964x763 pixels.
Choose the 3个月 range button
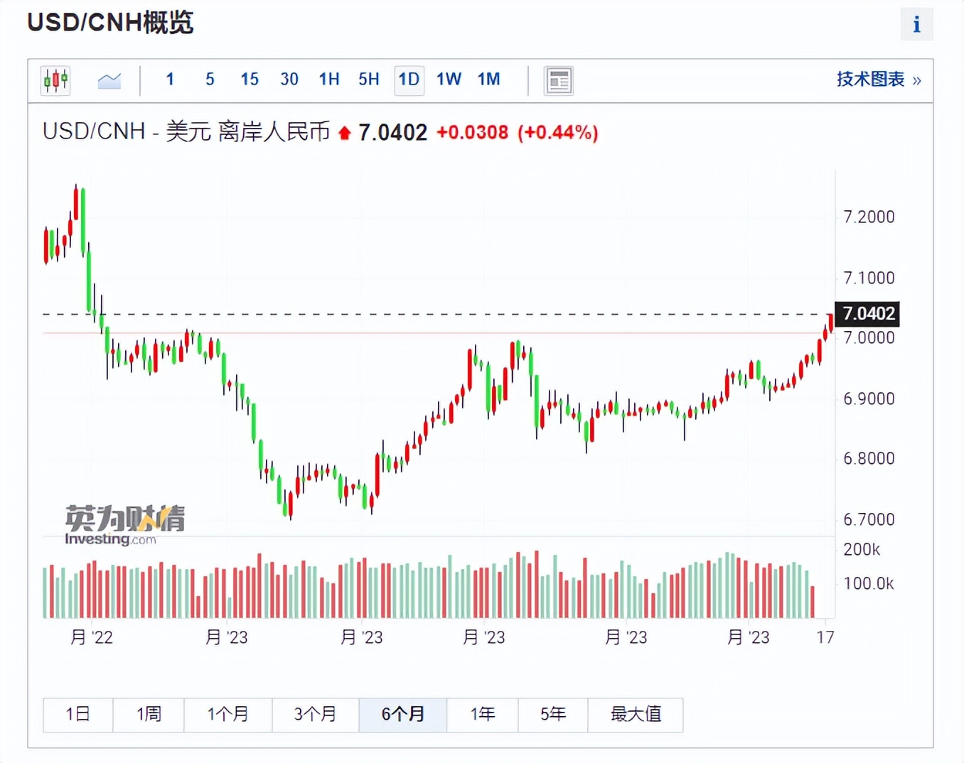pos(315,714)
